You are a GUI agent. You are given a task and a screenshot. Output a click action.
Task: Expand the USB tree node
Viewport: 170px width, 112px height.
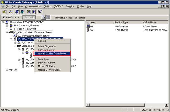7,70
